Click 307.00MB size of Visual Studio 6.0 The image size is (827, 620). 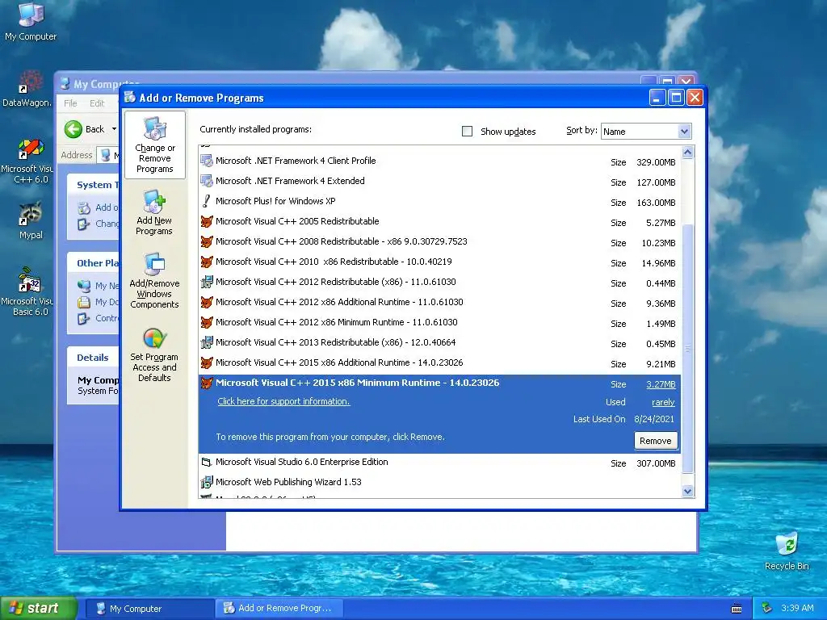656,463
